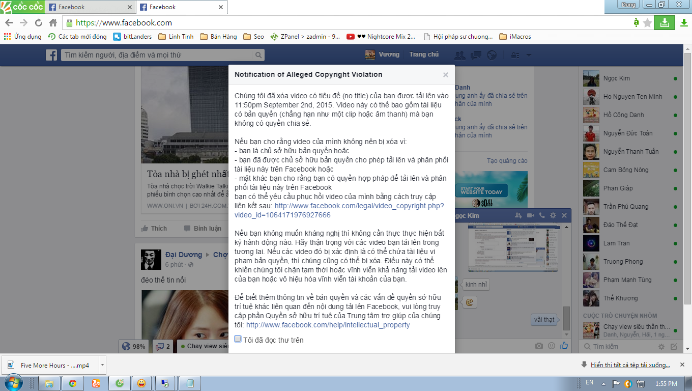692x391 pixels.
Task: Open 'Các tab mới đóng' bookmark
Action: click(x=77, y=37)
